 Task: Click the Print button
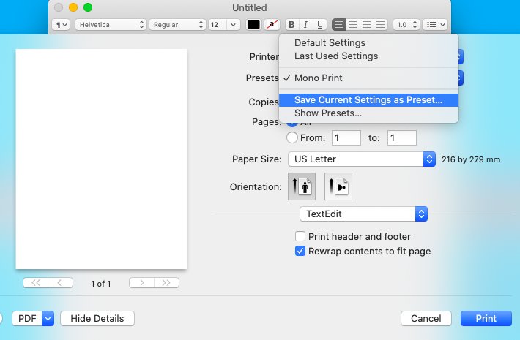(x=486, y=318)
